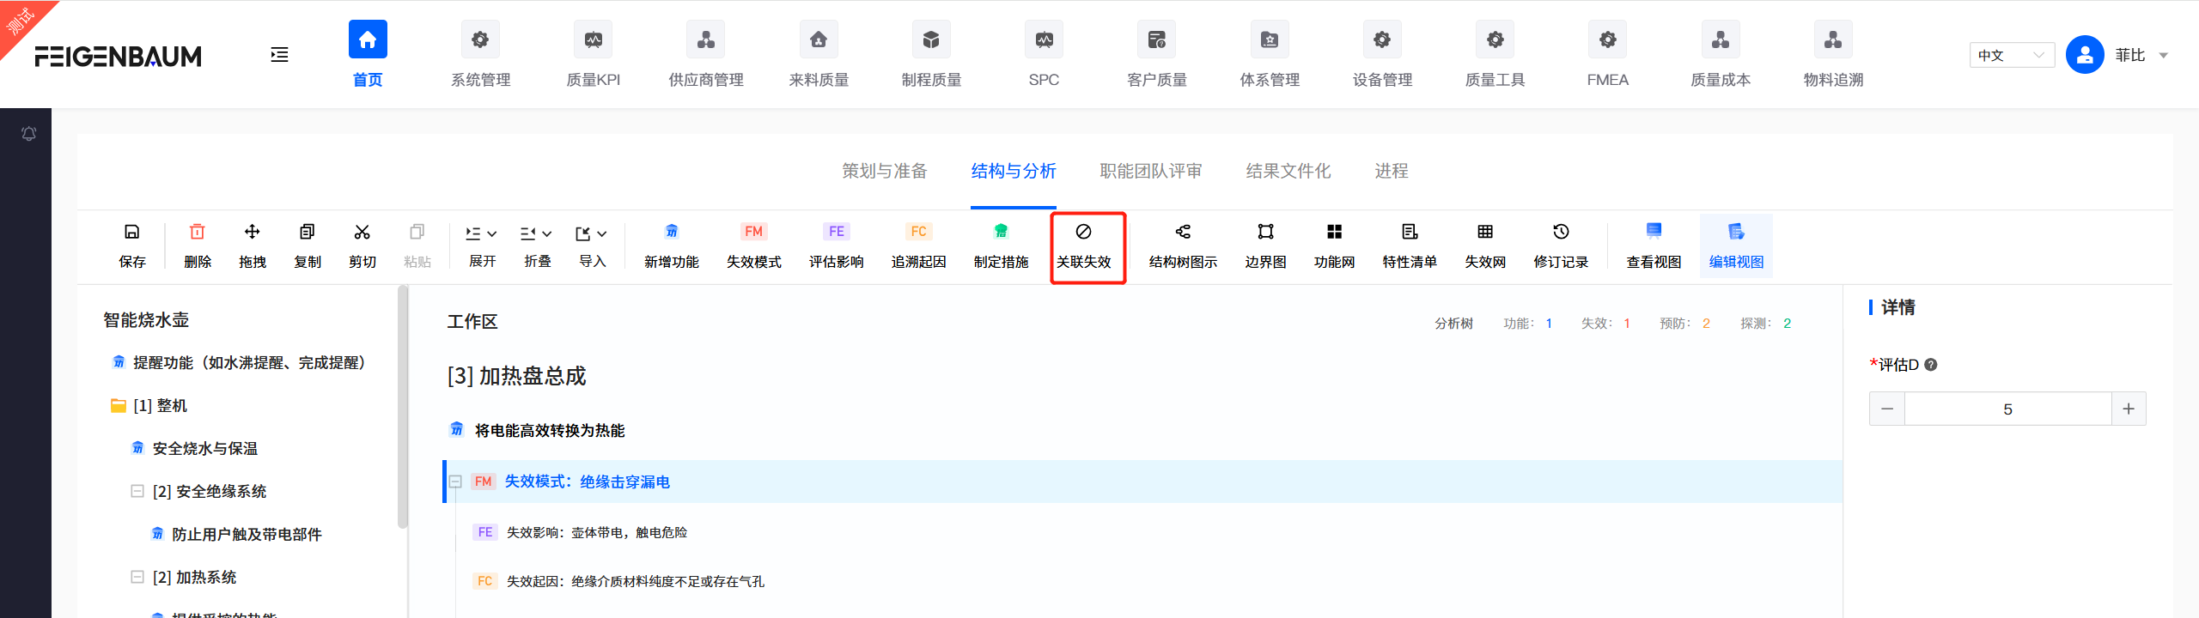Open 质量成本 module

(x=1721, y=56)
